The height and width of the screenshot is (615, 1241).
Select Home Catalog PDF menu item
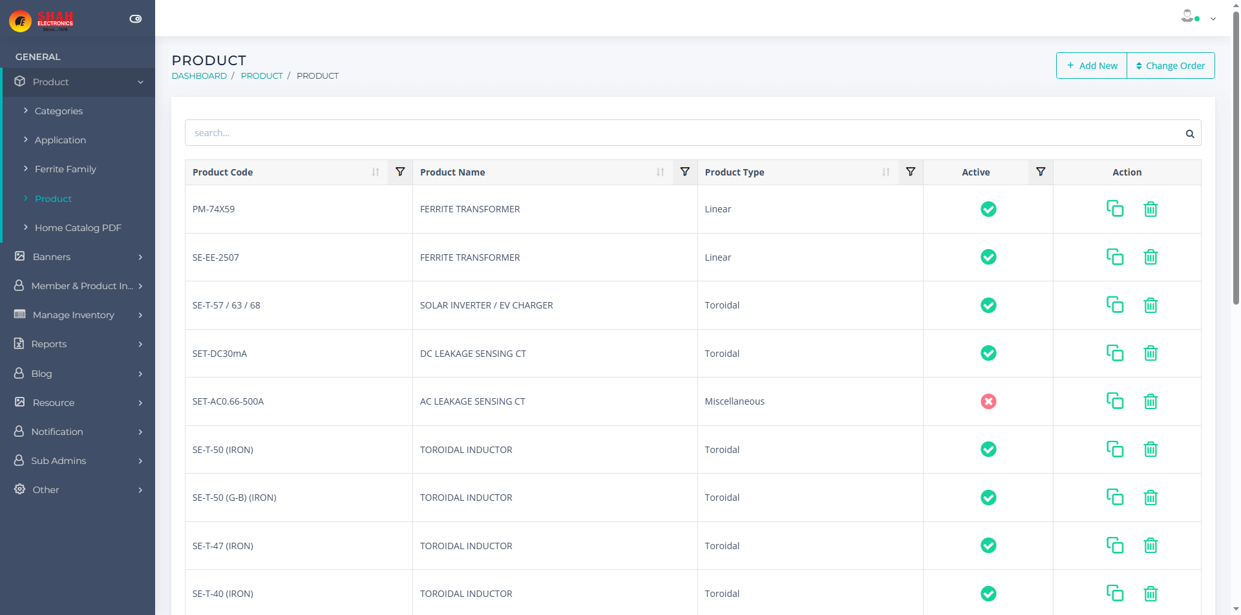coord(78,228)
